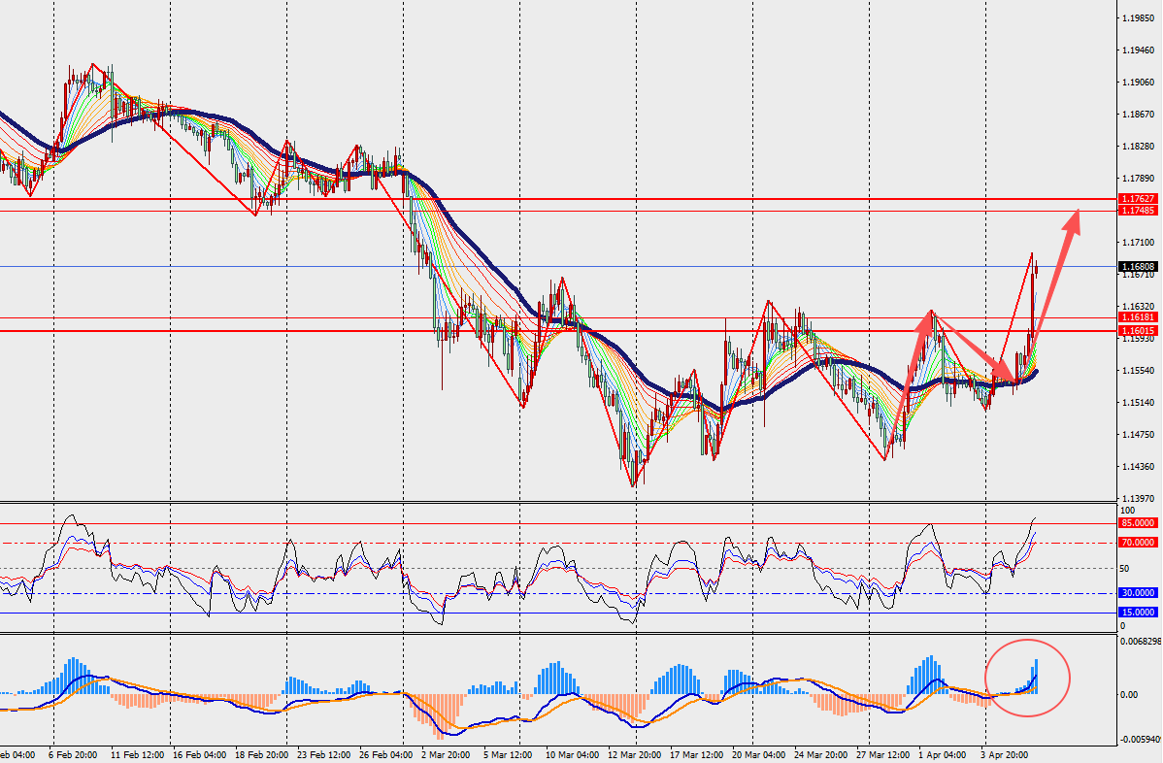Click the blue 30.0000 oscillator level label
The image size is (1163, 763).
pyautogui.click(x=1137, y=592)
